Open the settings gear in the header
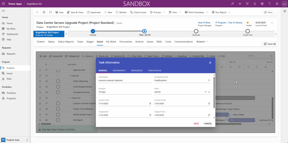The height and width of the screenshot is (143, 288). pyautogui.click(x=262, y=4)
